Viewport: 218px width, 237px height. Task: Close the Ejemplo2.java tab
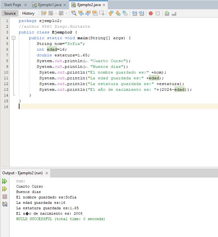point(104,5)
